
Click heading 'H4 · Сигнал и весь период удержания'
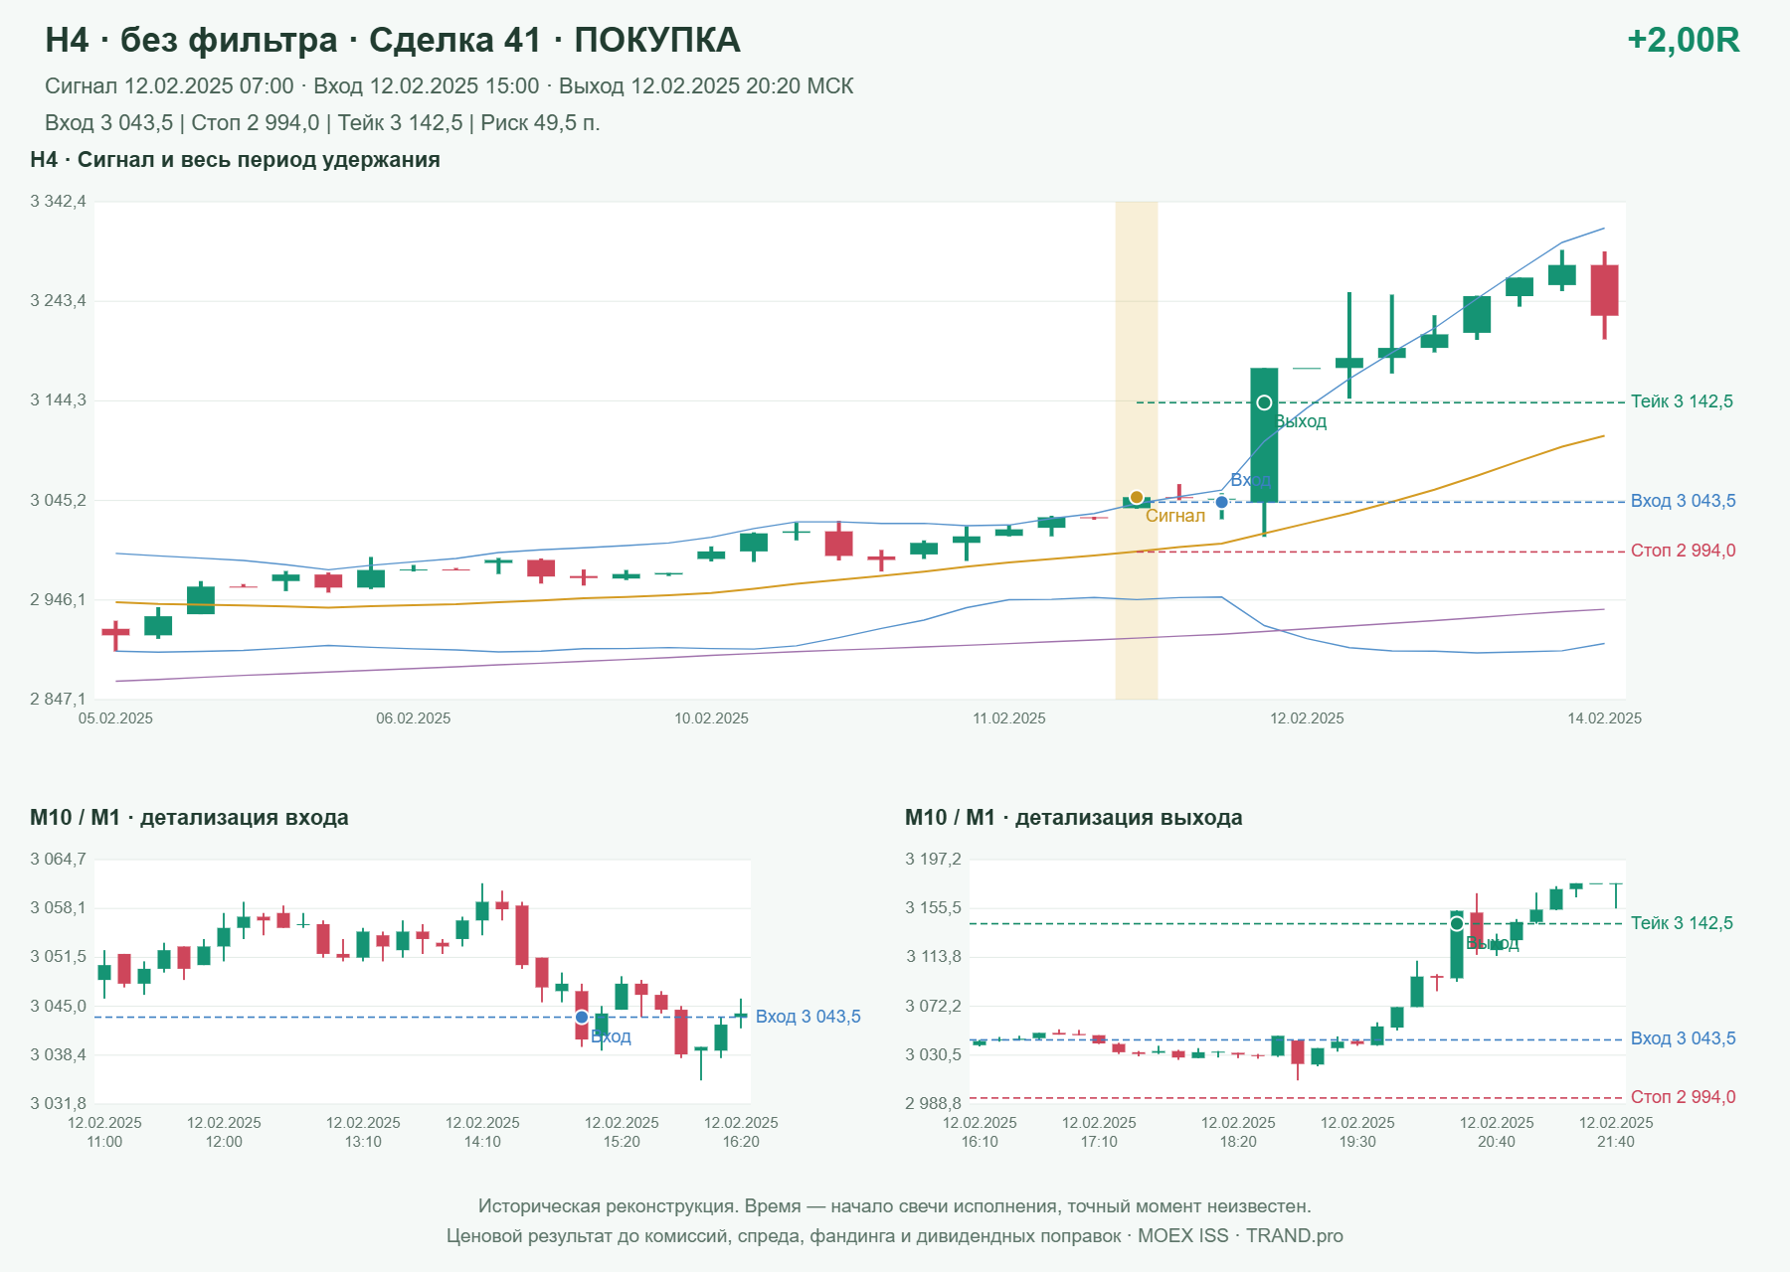[236, 160]
